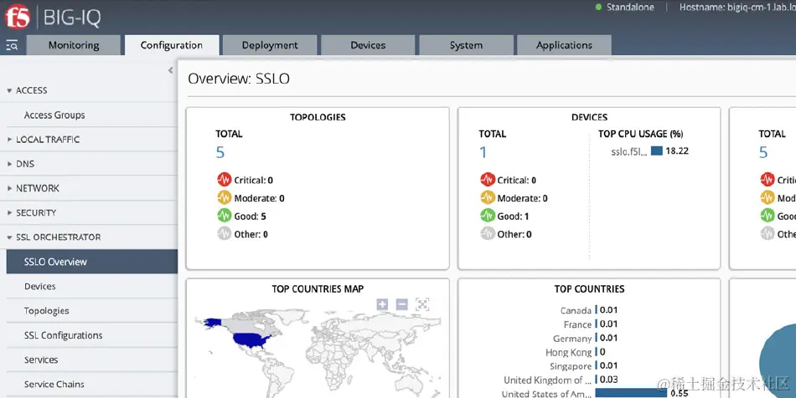796x398 pixels.
Task: Collapse the sidebar with the arrow icon
Action: (x=171, y=70)
